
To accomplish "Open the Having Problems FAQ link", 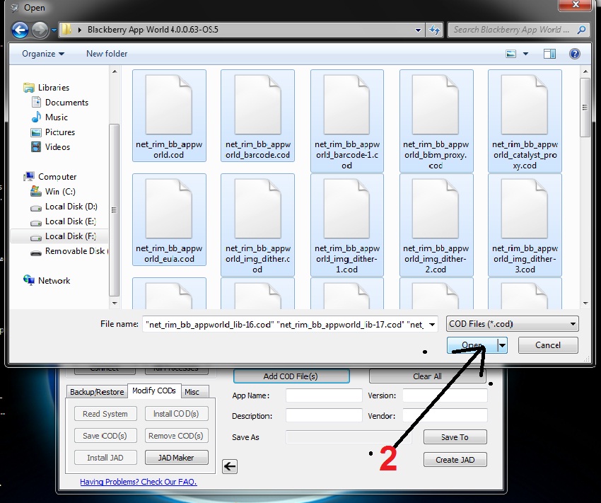I will 139,482.
